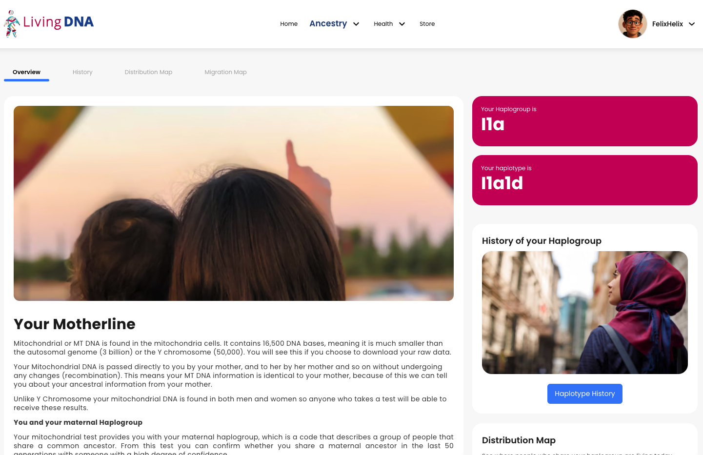The width and height of the screenshot is (703, 455).
Task: Open the History of your Haplogroup photo
Action: [x=584, y=313]
